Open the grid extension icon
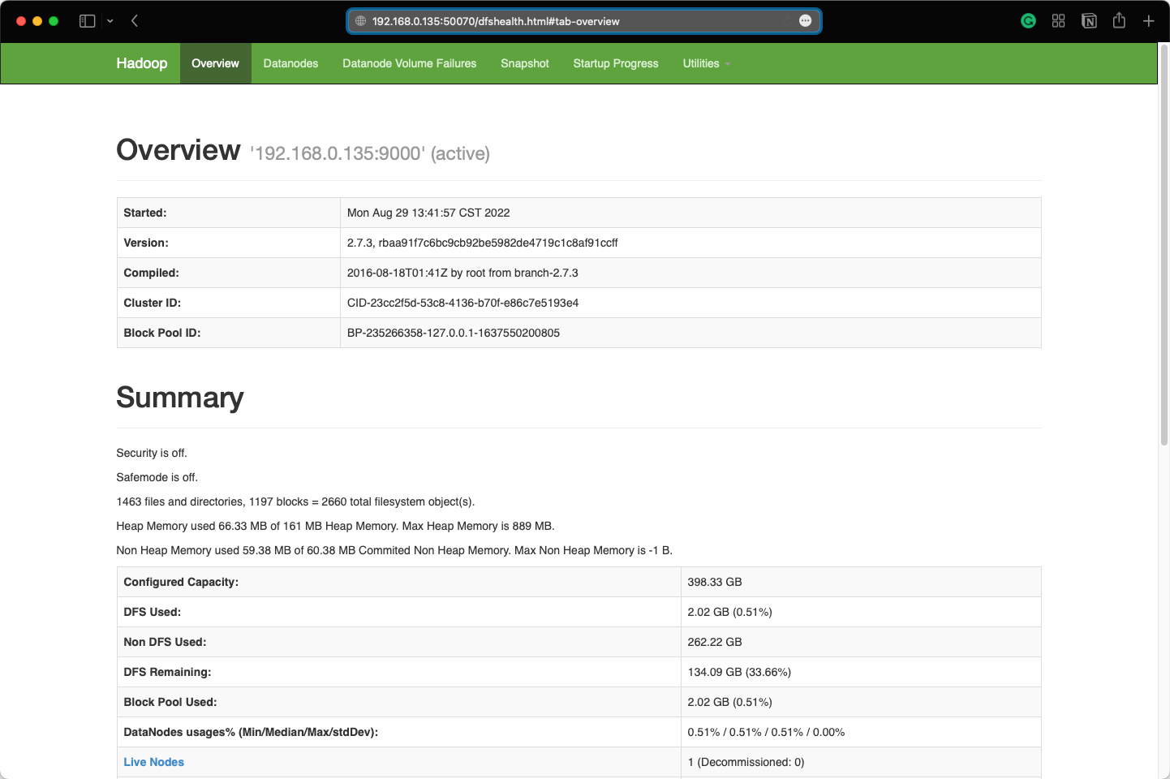 pos(1058,21)
